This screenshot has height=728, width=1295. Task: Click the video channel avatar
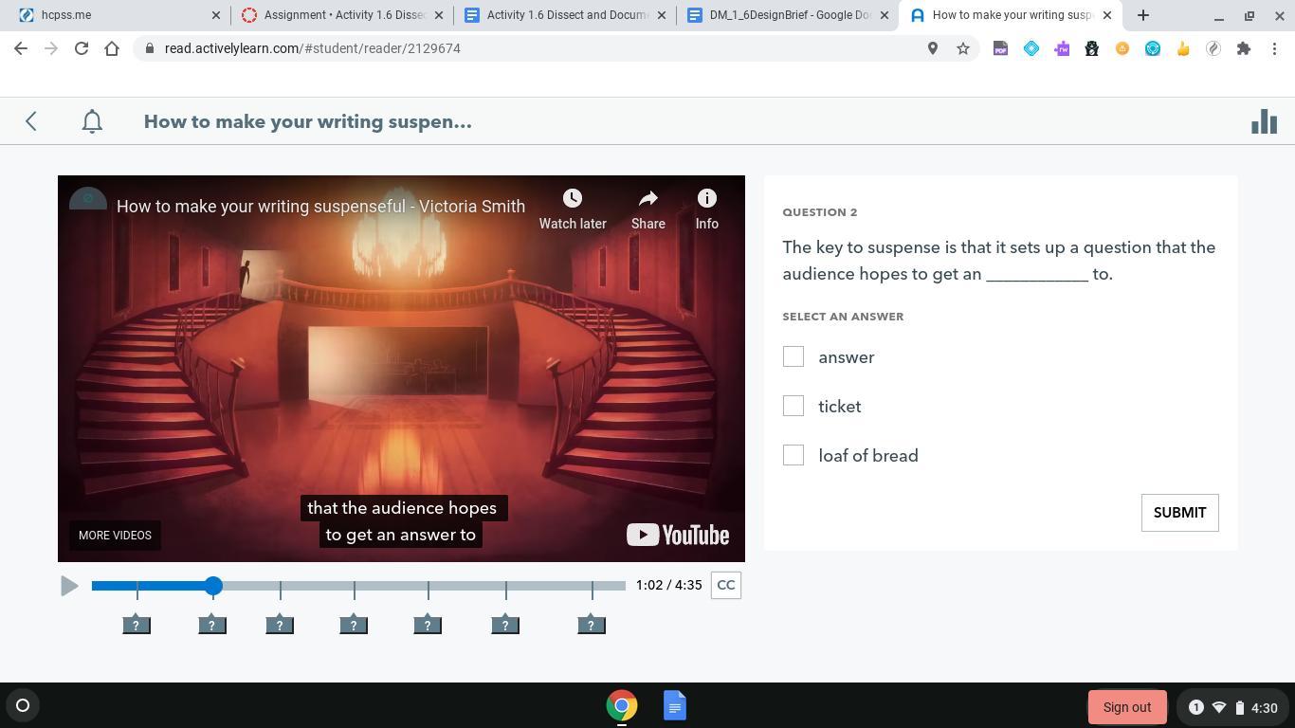(x=88, y=199)
